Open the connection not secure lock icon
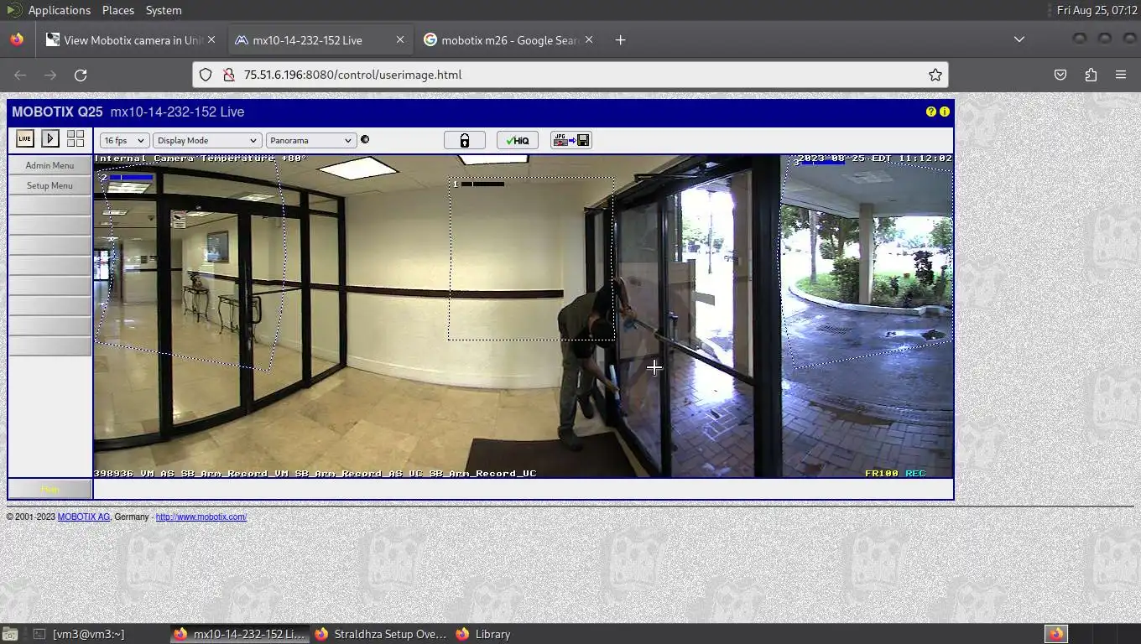 click(x=228, y=75)
